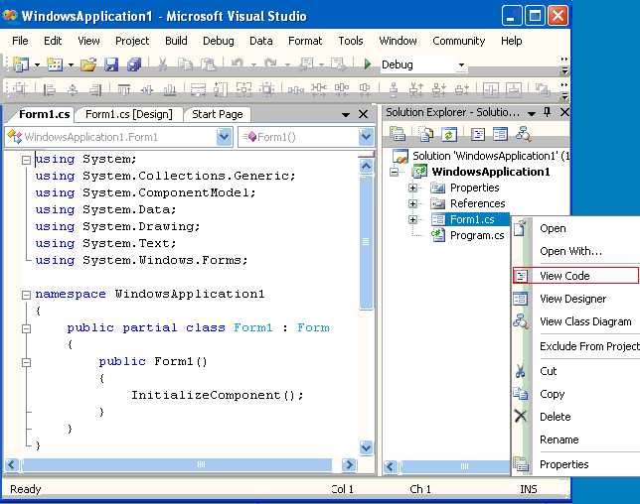Click the Navigate Forward icon

(x=338, y=64)
